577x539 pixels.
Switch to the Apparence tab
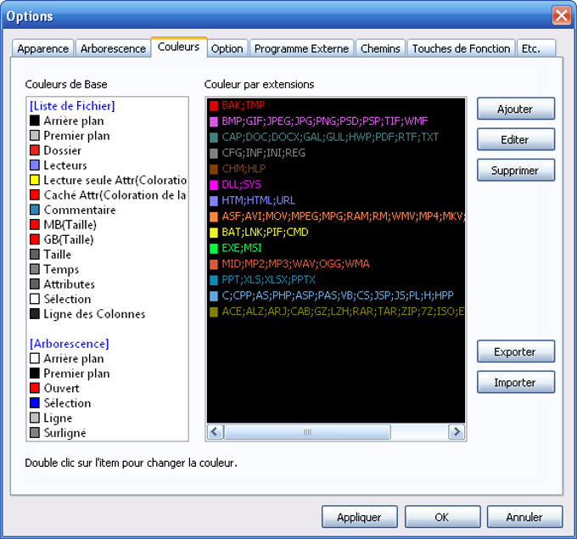click(x=42, y=48)
